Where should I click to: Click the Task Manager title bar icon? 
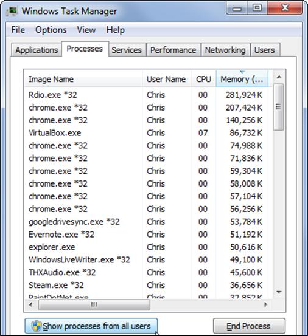(12, 12)
